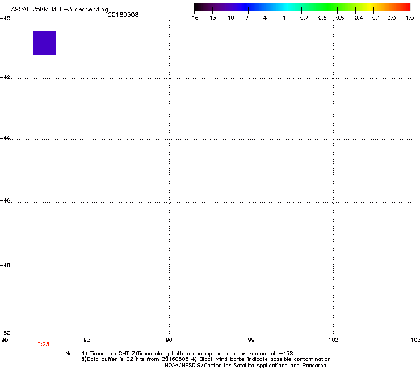Click the purple data square on the map
420x369 pixels.
(x=45, y=43)
